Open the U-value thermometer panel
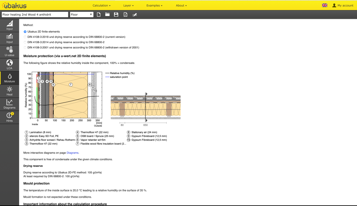Screen dimensions: 357x206 point(9,51)
